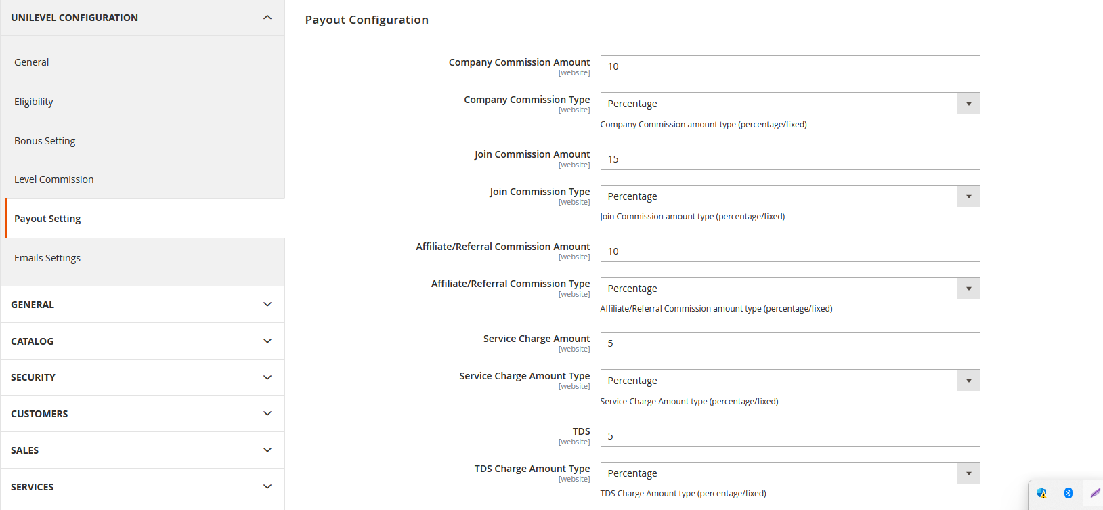
Task: Open the Emails Settings tab
Action: point(47,258)
